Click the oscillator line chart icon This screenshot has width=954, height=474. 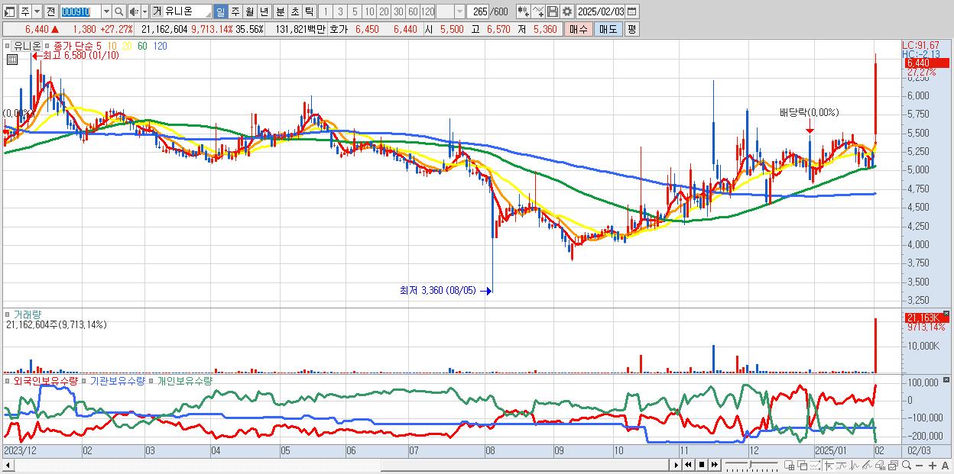(855, 465)
